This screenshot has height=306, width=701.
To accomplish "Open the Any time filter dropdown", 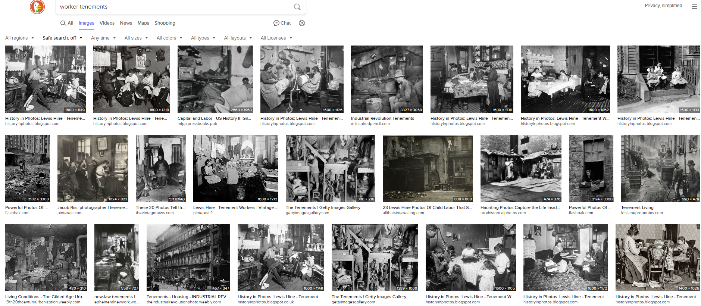I will (103, 38).
